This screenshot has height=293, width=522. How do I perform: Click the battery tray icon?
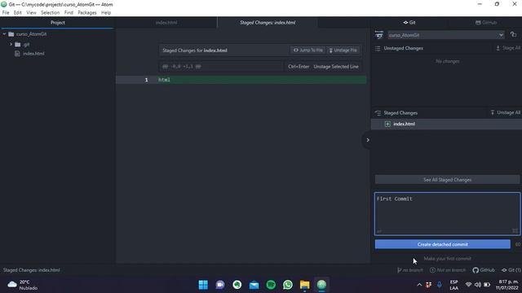tap(487, 285)
